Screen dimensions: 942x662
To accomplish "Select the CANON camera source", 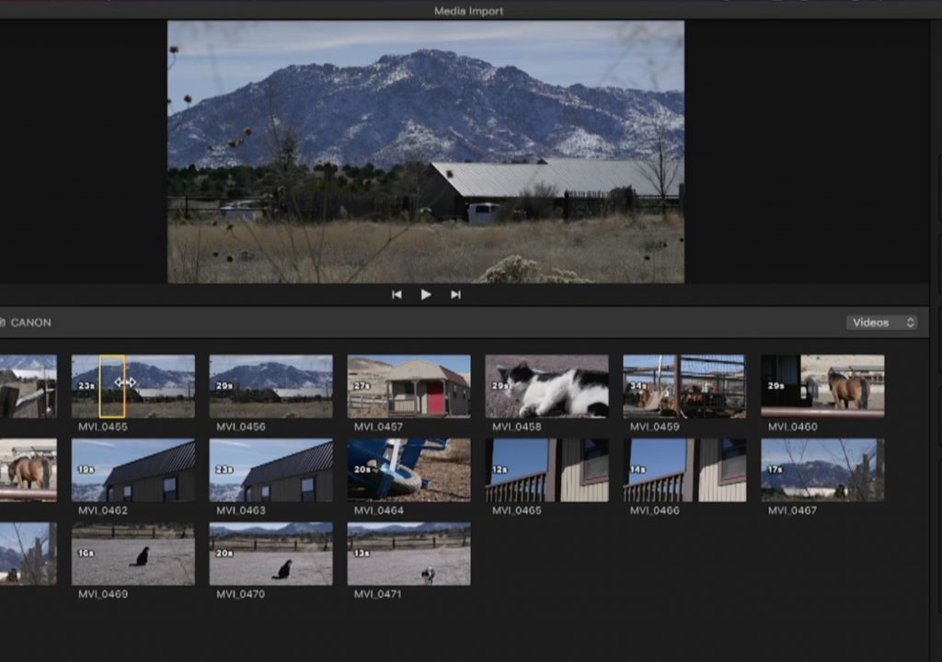I will [25, 323].
